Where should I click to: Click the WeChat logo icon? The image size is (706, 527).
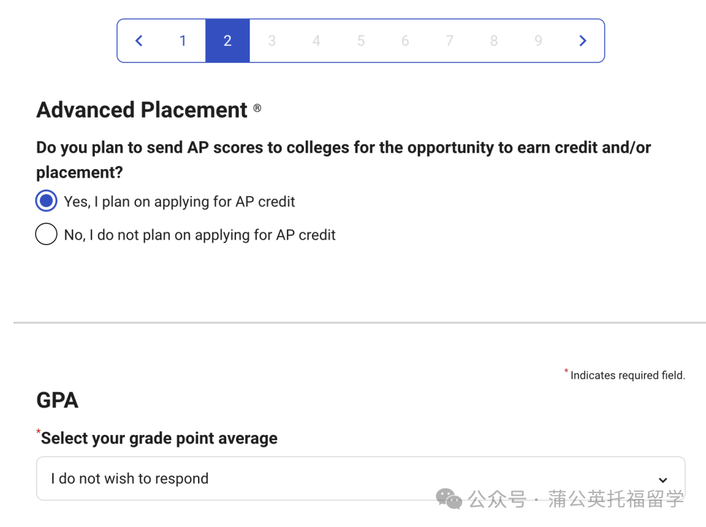click(x=448, y=500)
